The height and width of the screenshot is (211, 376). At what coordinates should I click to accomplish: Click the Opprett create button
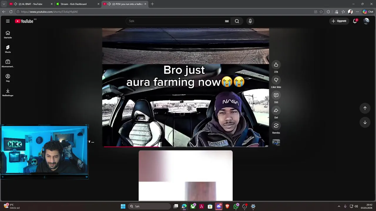[x=339, y=21]
